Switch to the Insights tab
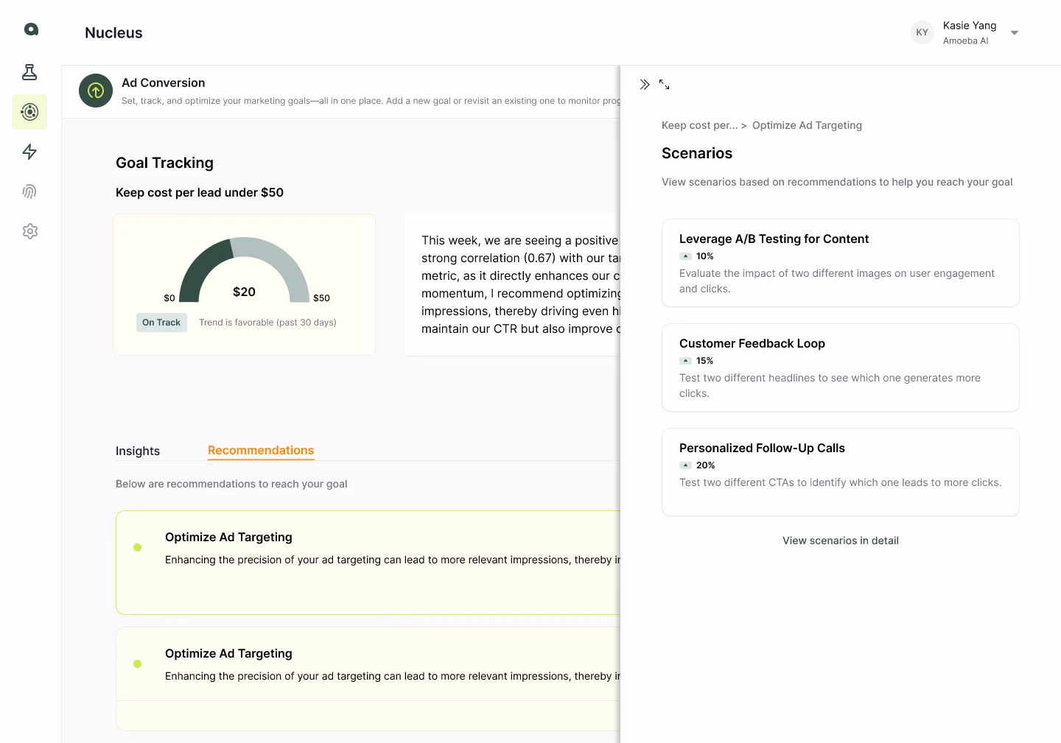This screenshot has height=743, width=1061. tap(138, 451)
